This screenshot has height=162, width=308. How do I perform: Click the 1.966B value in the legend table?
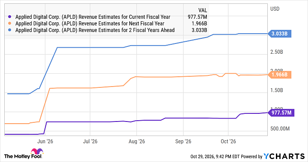[x=199, y=23]
